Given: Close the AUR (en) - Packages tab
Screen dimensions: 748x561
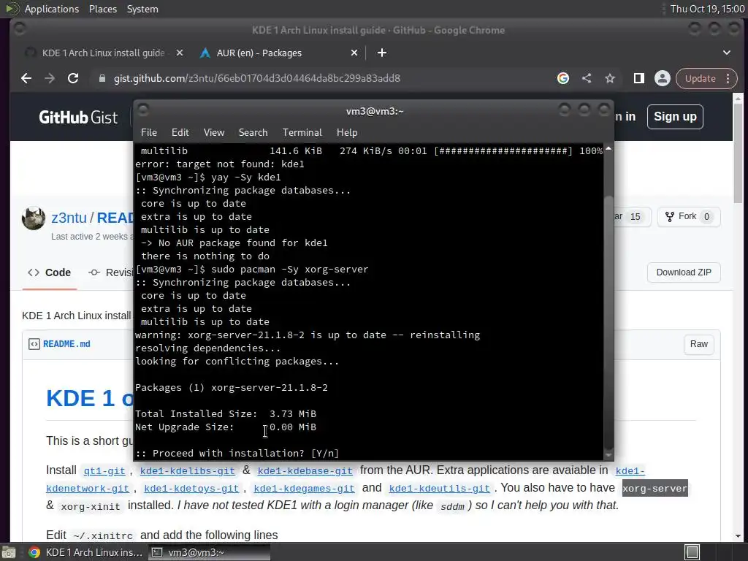Looking at the screenshot, I should coord(354,53).
